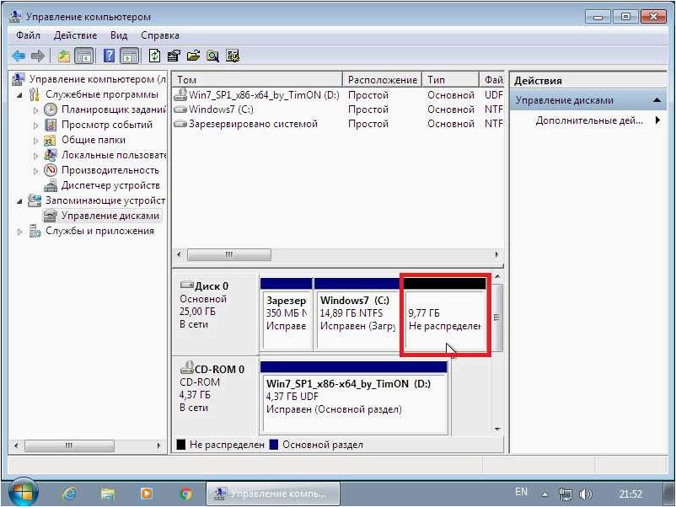Click the open folder toolbar icon
This screenshot has height=507, width=676.
coord(193,56)
